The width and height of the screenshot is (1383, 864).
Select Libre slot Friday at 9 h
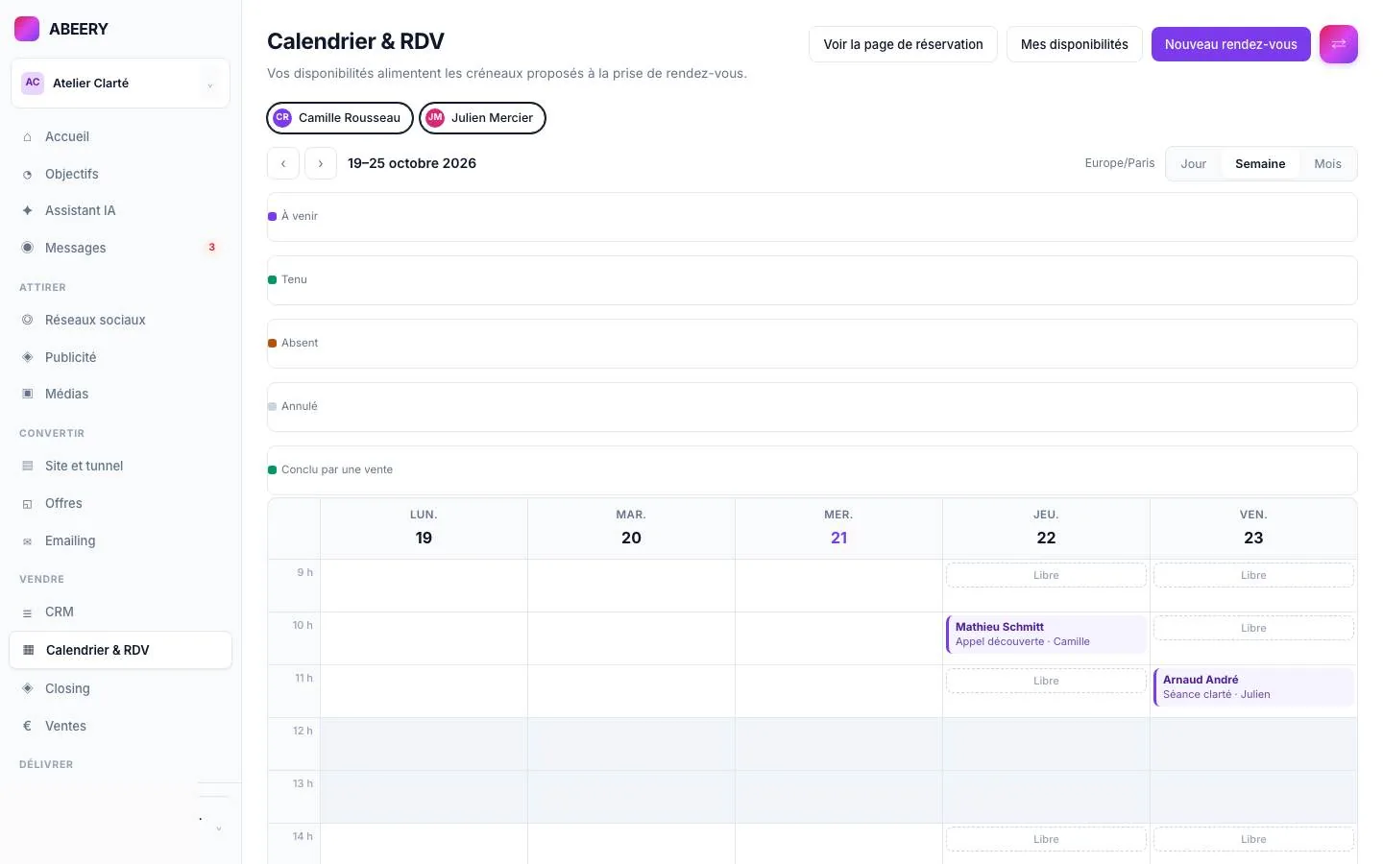coord(1253,575)
